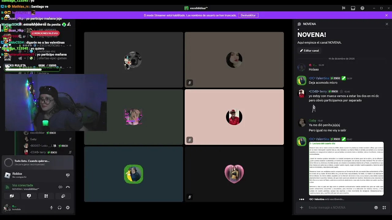392x220 pixels.
Task: Click own user avatar showing Invisible
Action: [x=7, y=208]
